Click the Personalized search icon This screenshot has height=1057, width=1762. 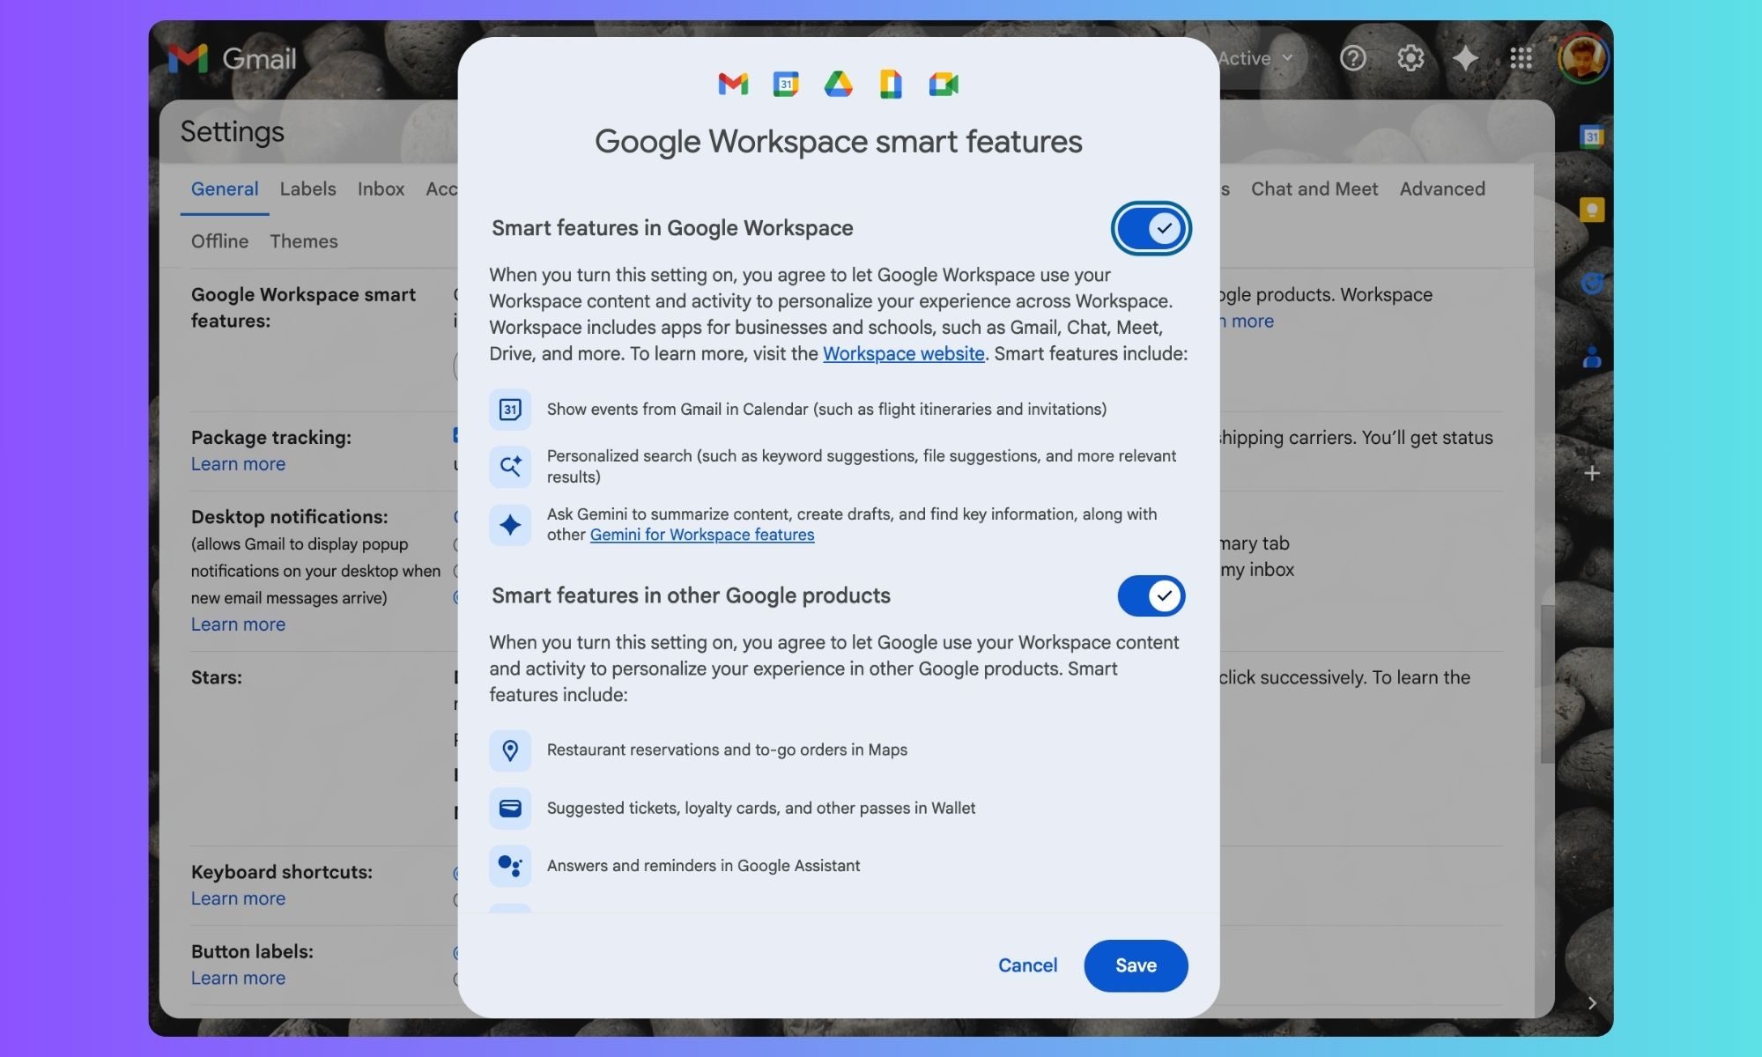point(510,466)
